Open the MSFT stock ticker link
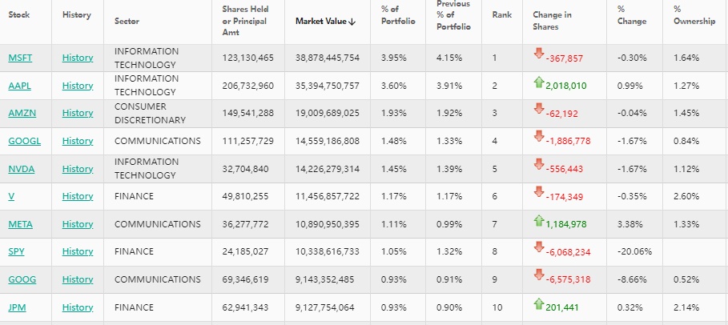The height and width of the screenshot is (325, 728). tap(18, 58)
